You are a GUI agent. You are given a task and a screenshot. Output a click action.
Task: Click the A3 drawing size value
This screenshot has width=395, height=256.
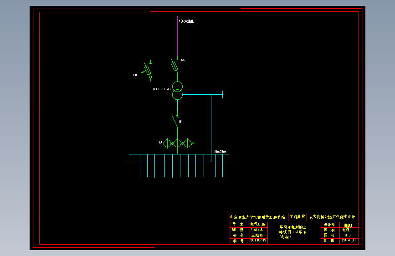[348, 236]
